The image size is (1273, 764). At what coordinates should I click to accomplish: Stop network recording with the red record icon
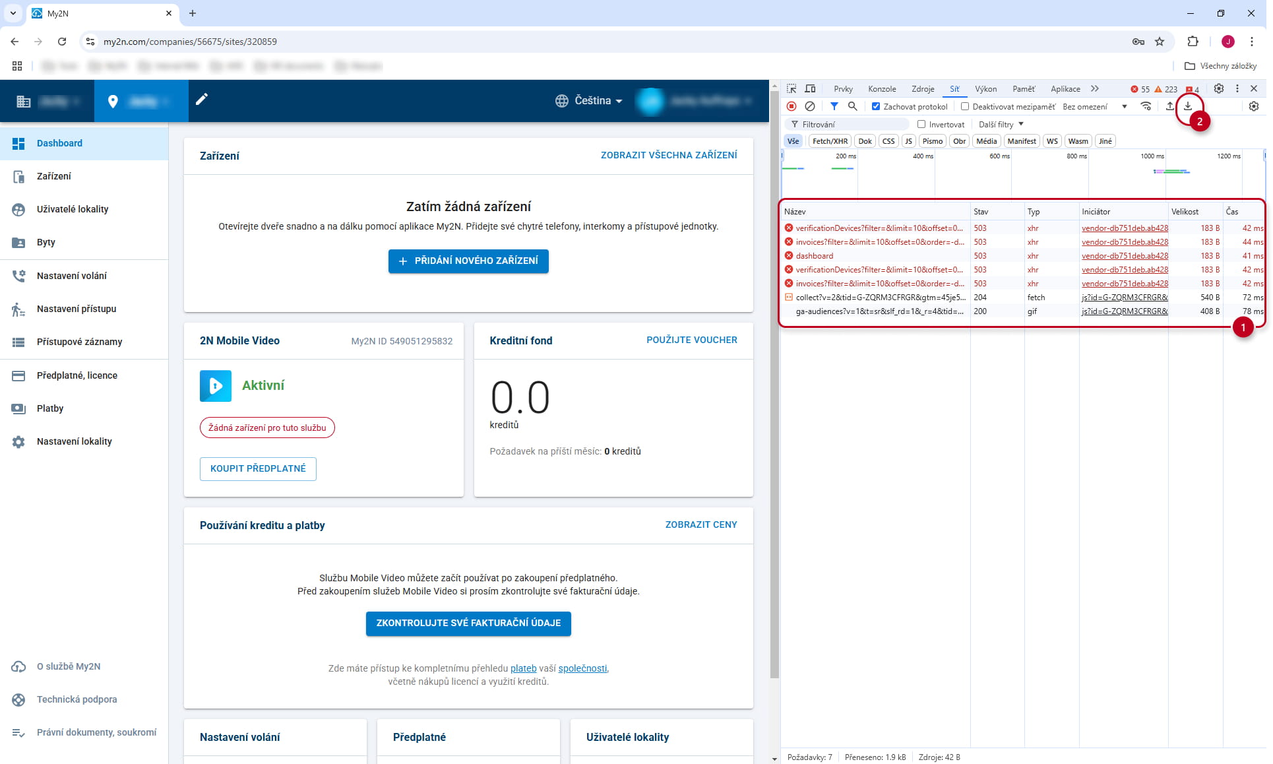coord(792,106)
